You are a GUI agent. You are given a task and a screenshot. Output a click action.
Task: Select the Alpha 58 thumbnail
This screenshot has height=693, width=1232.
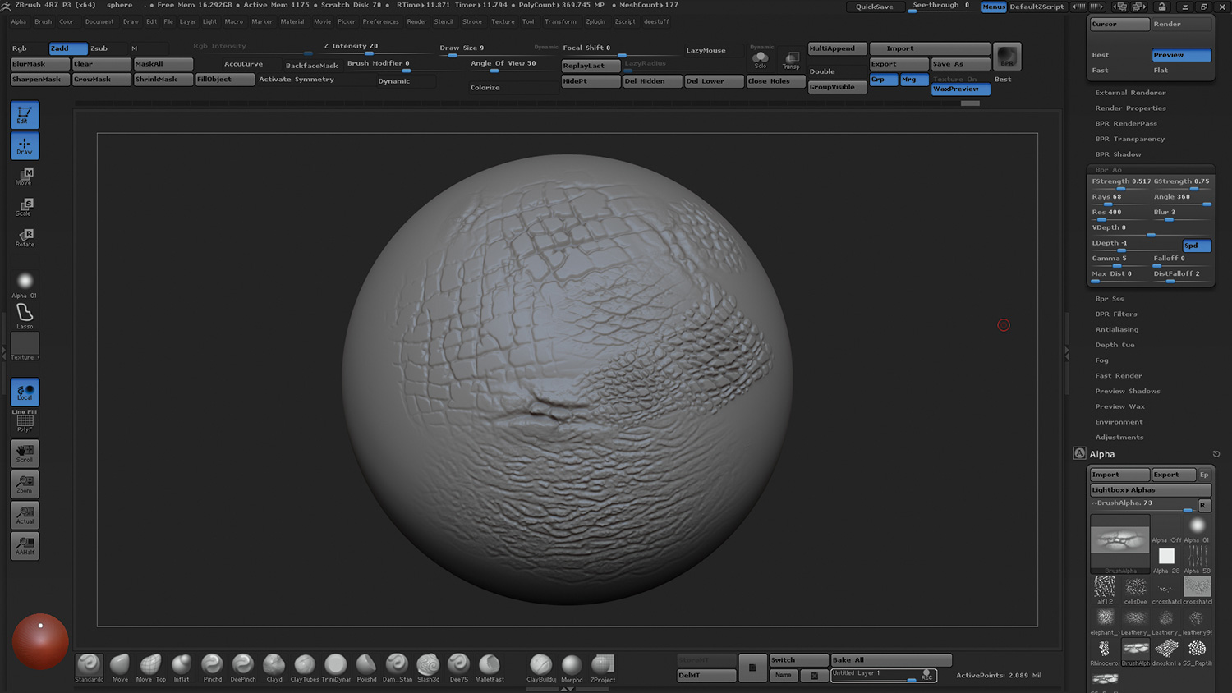coord(1197,558)
